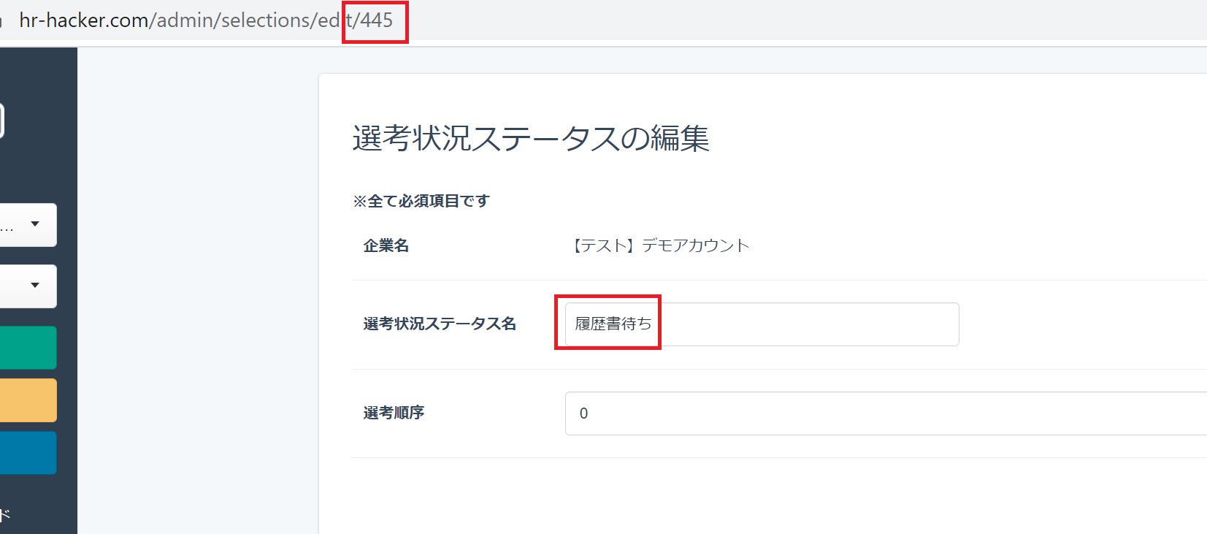This screenshot has height=534, width=1207.
Task: Open the first sidebar dropdown with ellipsis
Action: 28,225
